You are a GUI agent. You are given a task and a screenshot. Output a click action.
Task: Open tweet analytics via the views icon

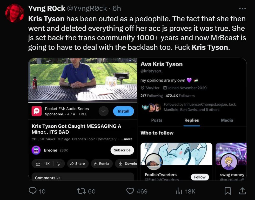click(x=179, y=191)
